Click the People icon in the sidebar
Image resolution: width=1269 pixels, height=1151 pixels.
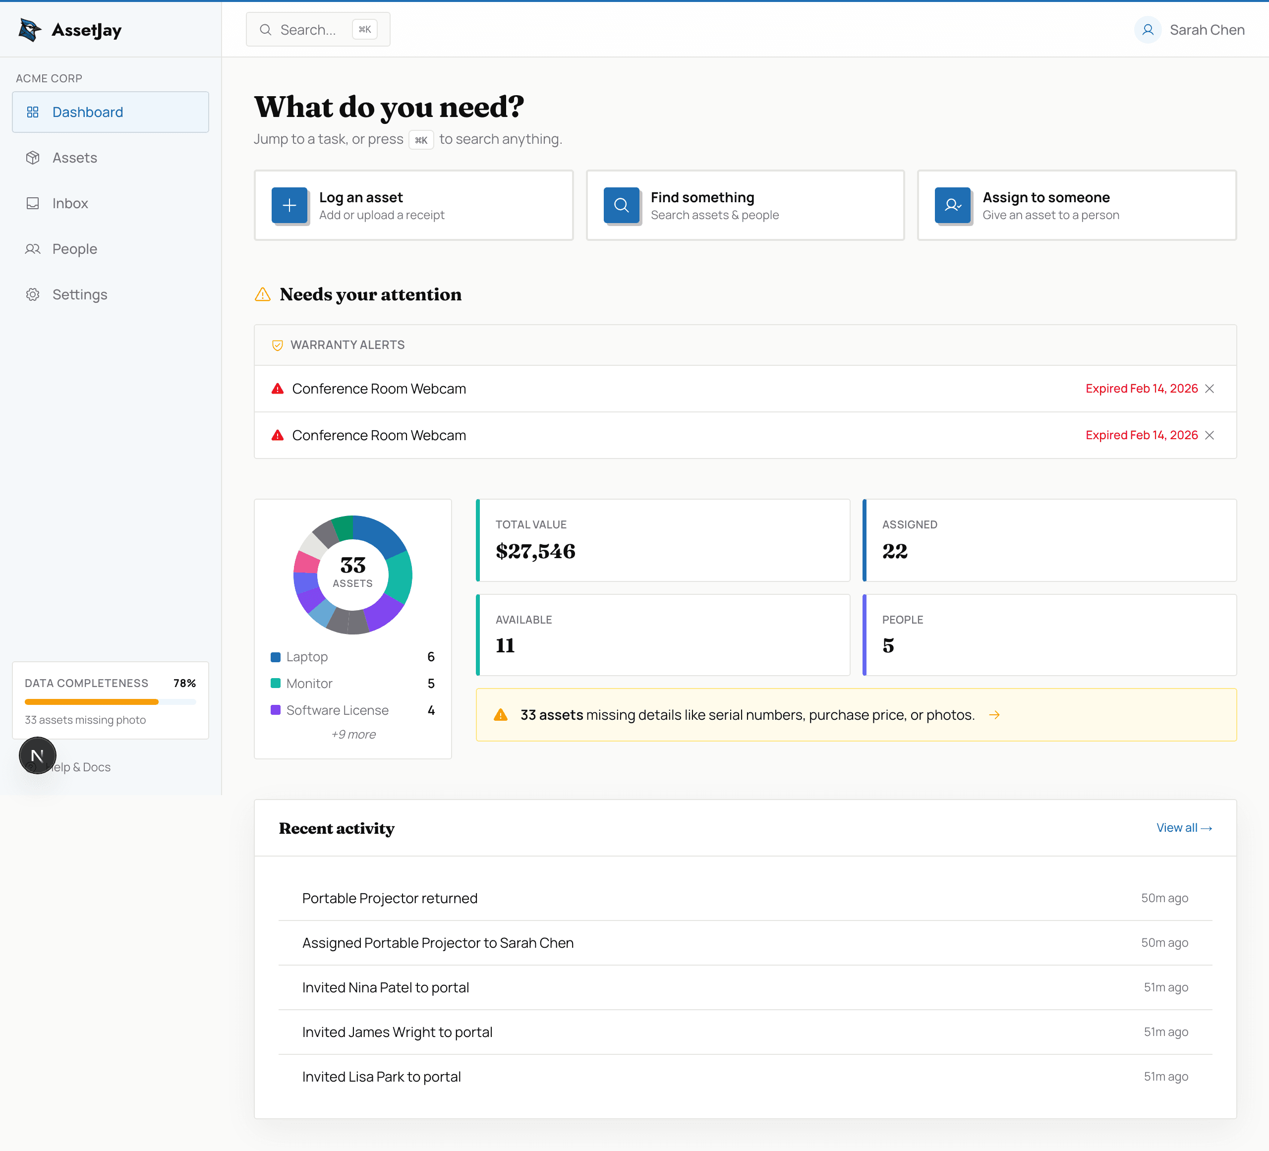point(33,248)
